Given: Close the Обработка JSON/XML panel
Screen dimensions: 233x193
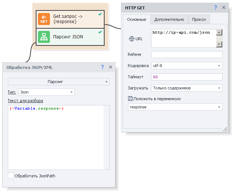Looking at the screenshot, I should (111, 67).
